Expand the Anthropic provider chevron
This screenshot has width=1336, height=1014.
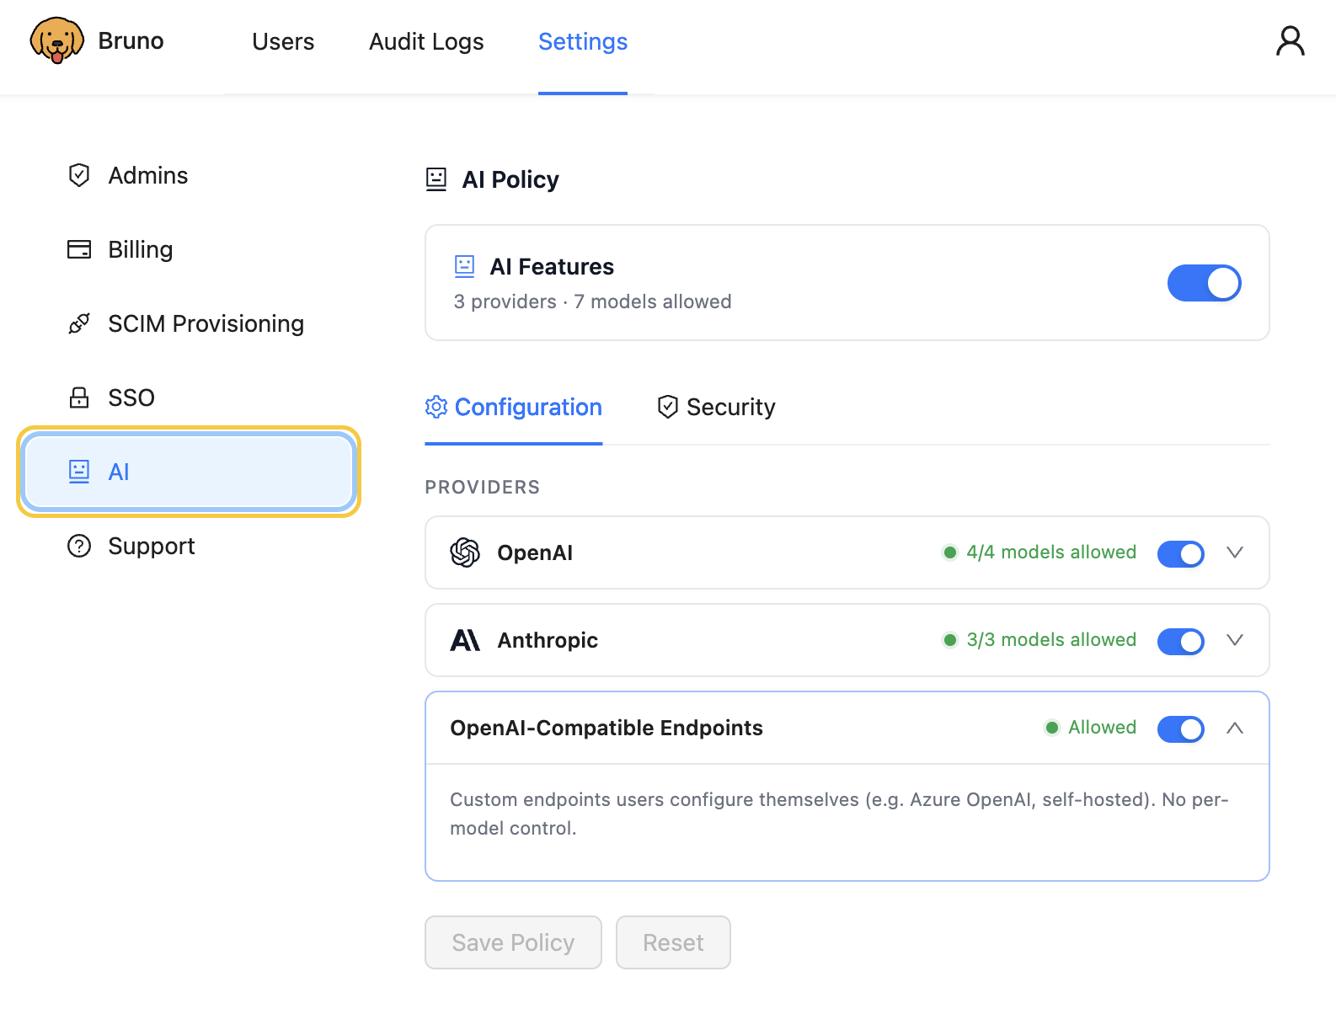coord(1235,640)
